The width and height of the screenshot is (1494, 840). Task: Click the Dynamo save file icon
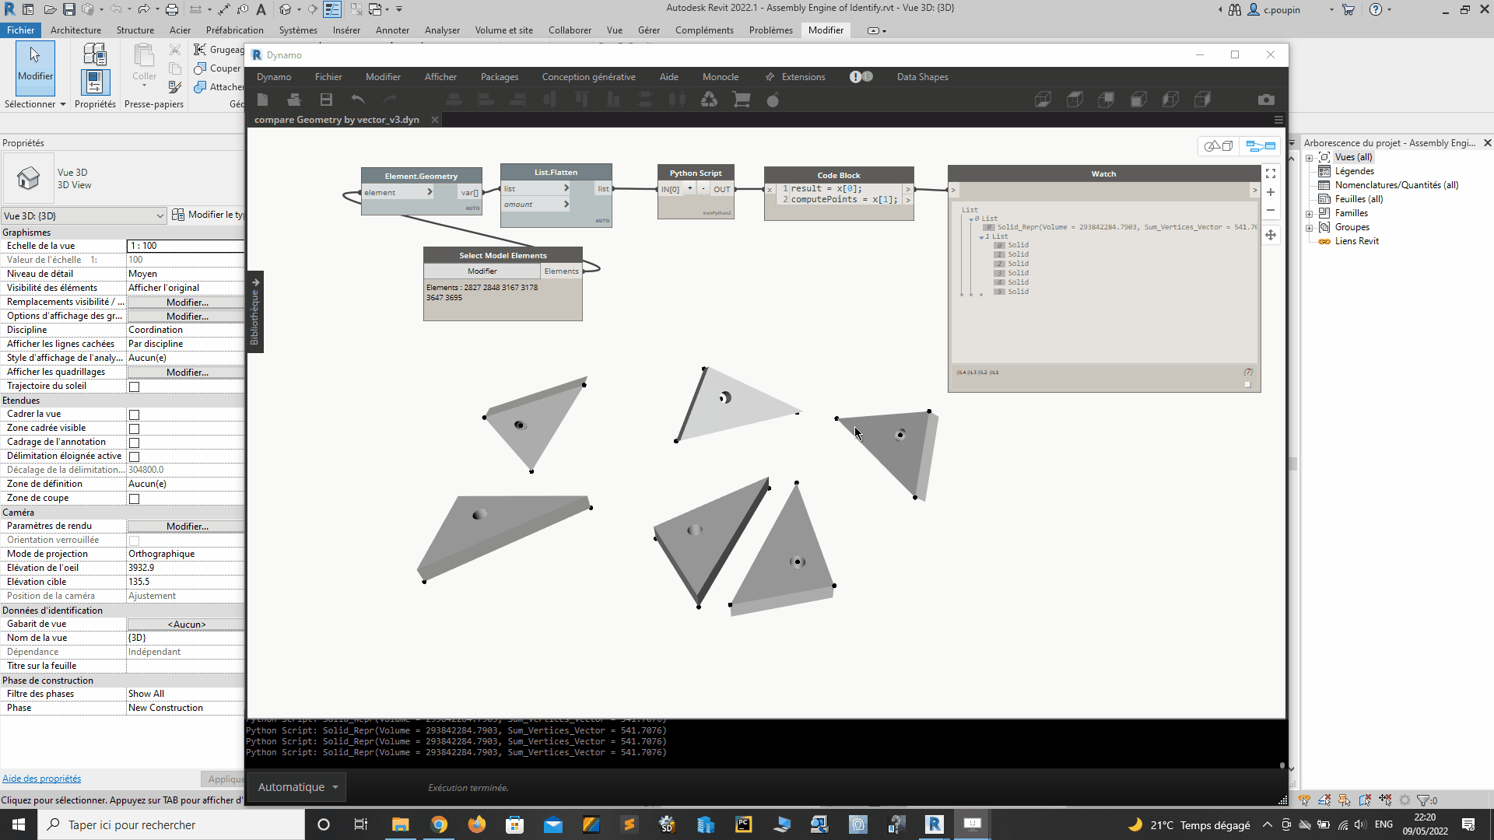click(326, 100)
